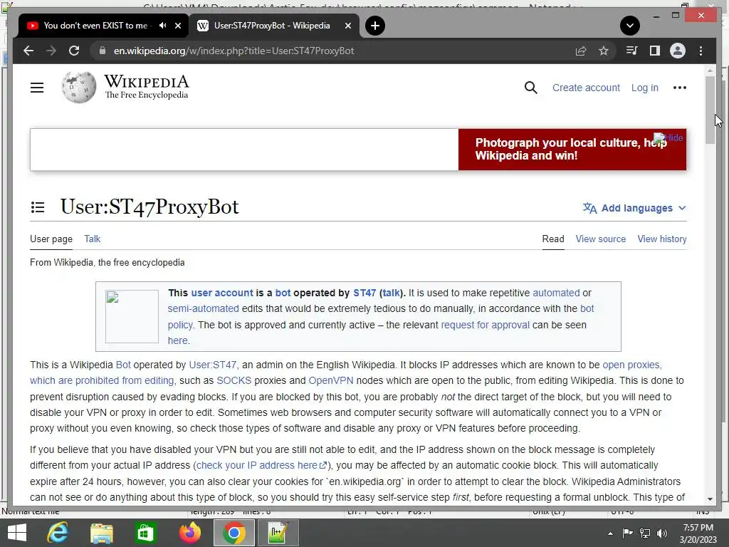Viewport: 729px width, 547px height.
Task: Close the YouTube tab
Action: 177,26
